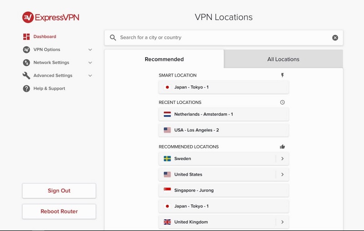Viewport: 364px width, 231px height.
Task: Switch to the All Locations tab
Action: tap(283, 59)
